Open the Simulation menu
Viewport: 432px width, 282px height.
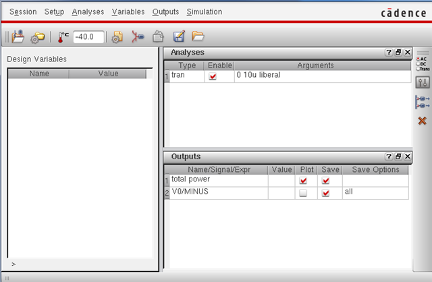pos(204,12)
